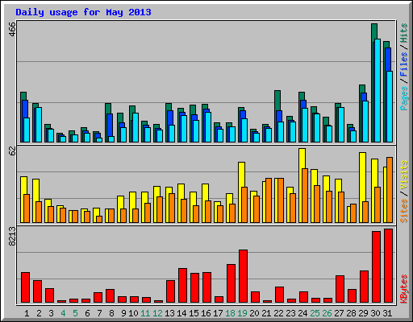The width and height of the screenshot is (413, 322).
Task: Click the green "11" day label on x-axis
Action: (x=145, y=313)
